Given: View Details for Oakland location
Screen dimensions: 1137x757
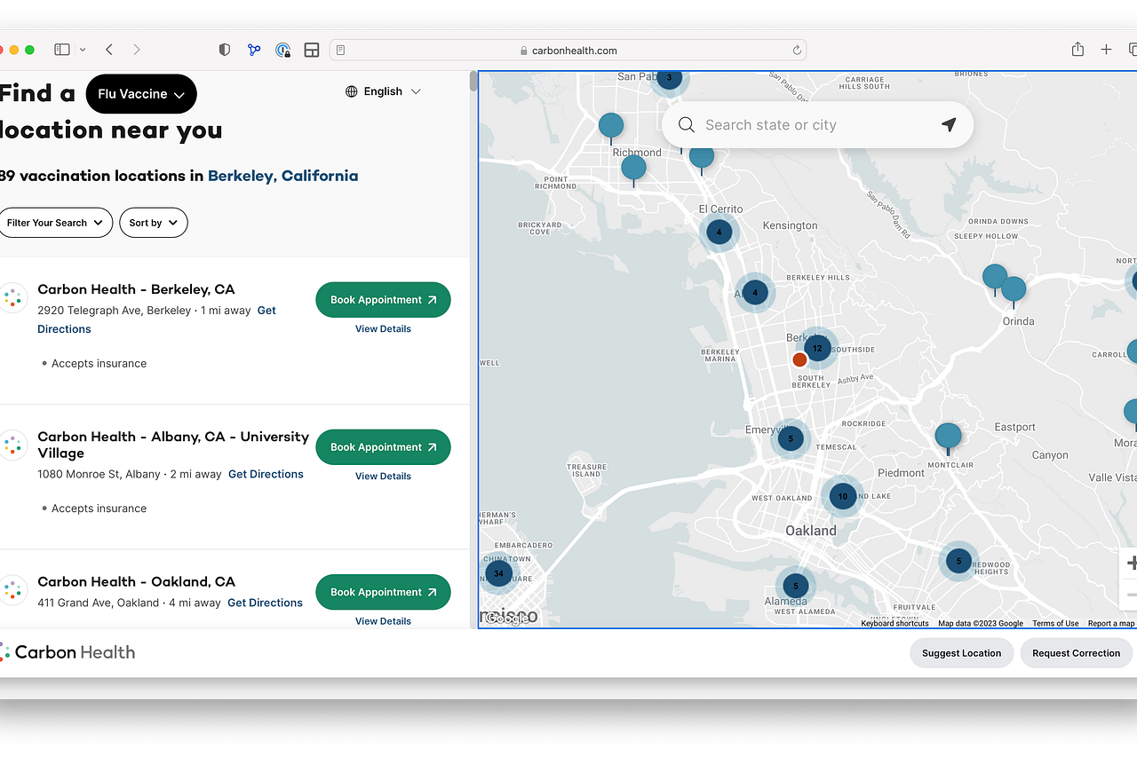Looking at the screenshot, I should click(383, 621).
